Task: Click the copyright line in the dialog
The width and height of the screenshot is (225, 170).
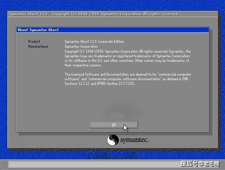Action: tap(127, 52)
